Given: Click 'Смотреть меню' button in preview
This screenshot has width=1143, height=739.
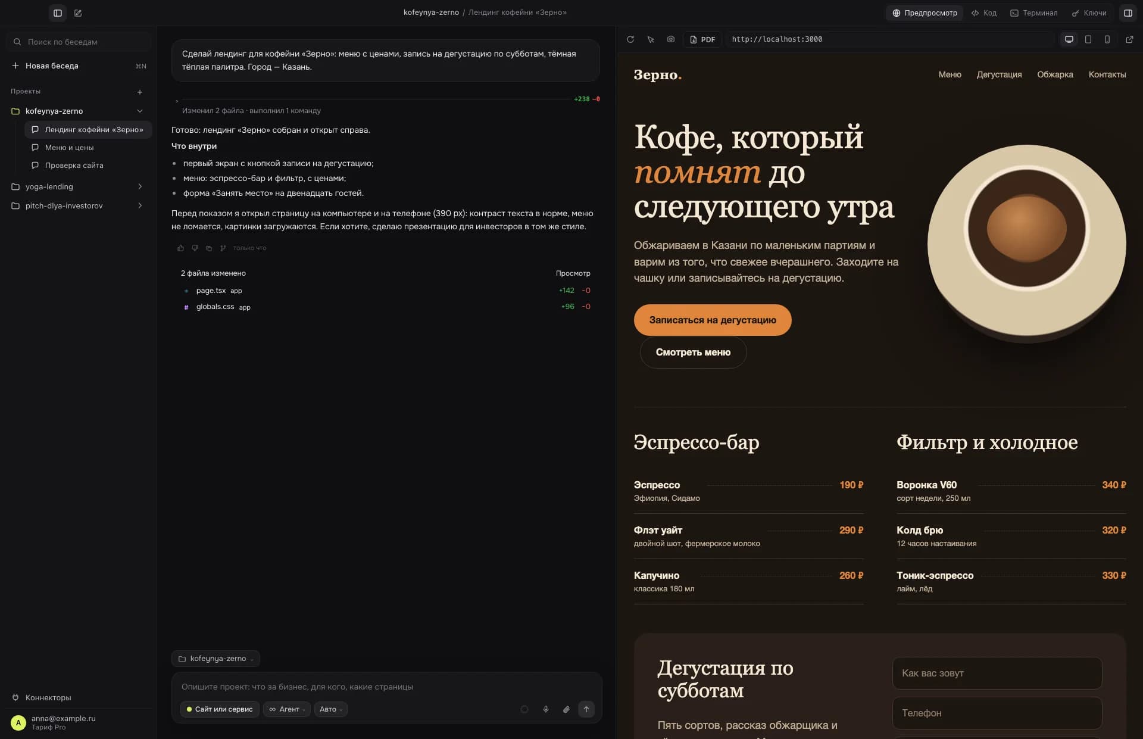Looking at the screenshot, I should coord(693,353).
